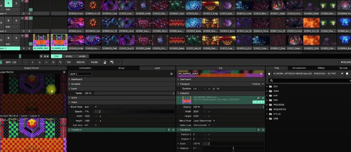Click the undo arrow in the transport bar
The width and height of the screenshot is (351, 152).
(x=112, y=62)
